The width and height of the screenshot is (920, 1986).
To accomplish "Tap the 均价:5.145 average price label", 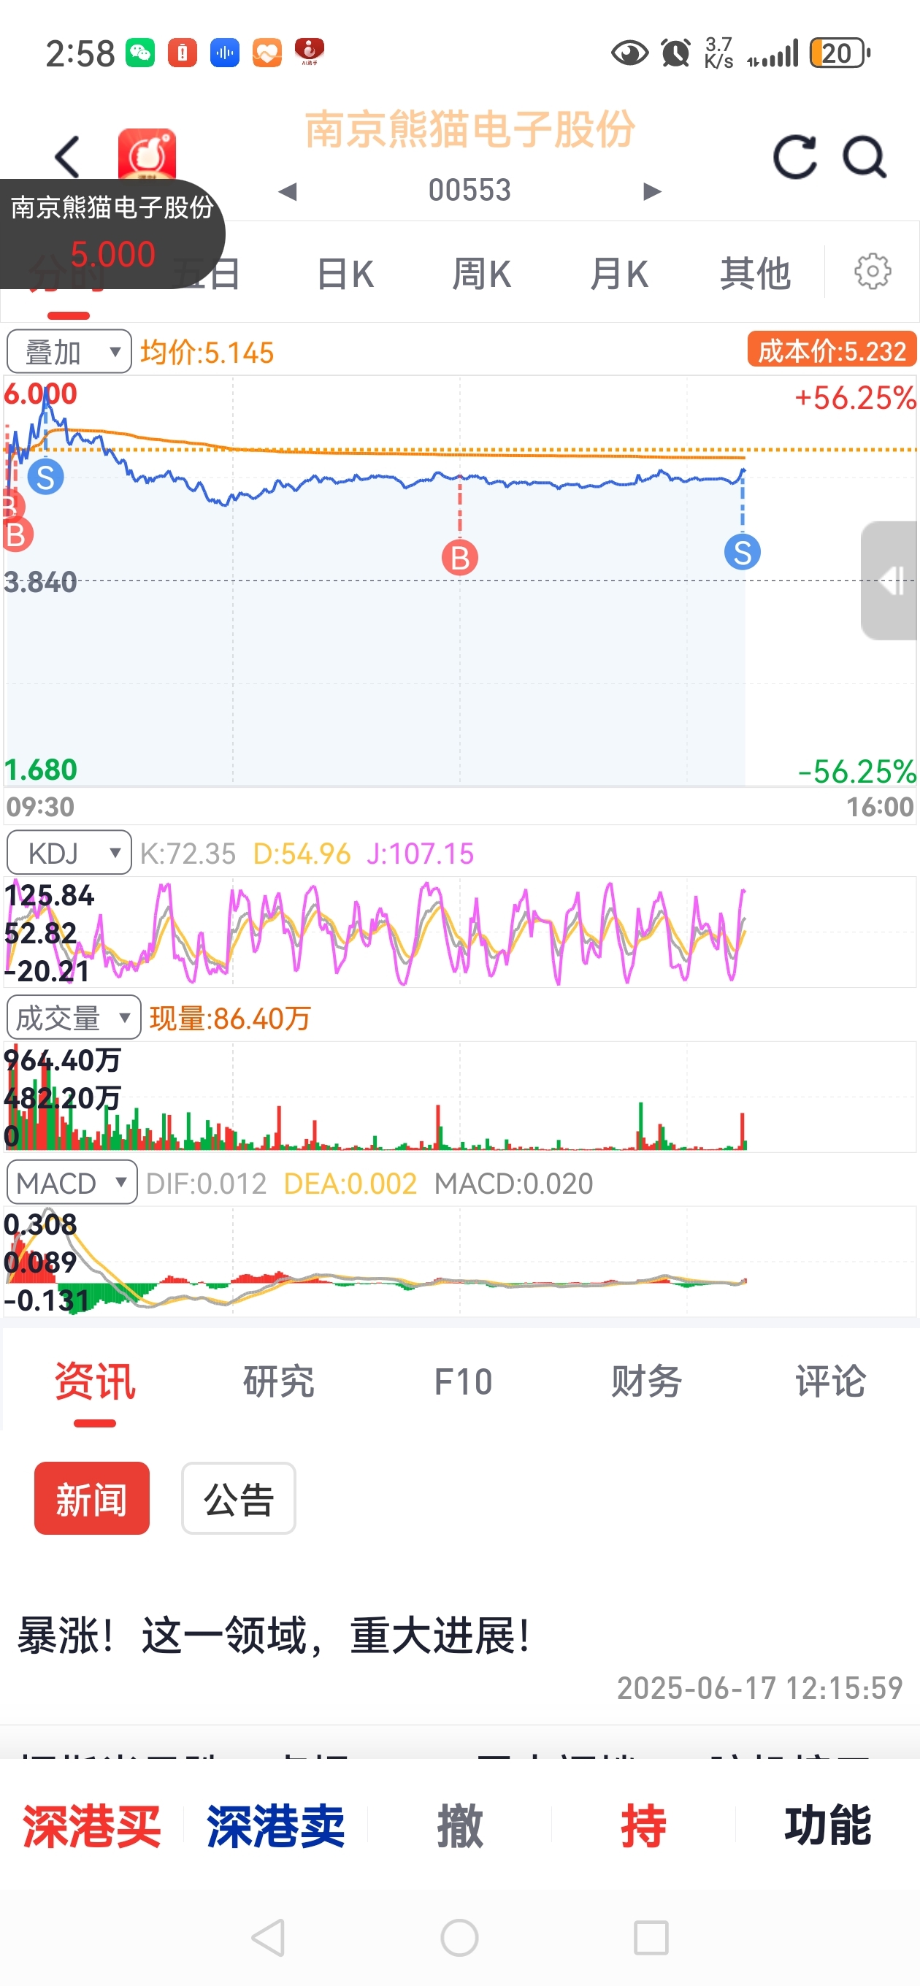I will (x=207, y=353).
